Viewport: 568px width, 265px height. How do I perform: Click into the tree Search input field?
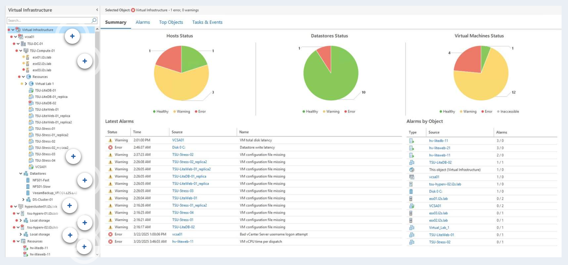tap(49, 21)
